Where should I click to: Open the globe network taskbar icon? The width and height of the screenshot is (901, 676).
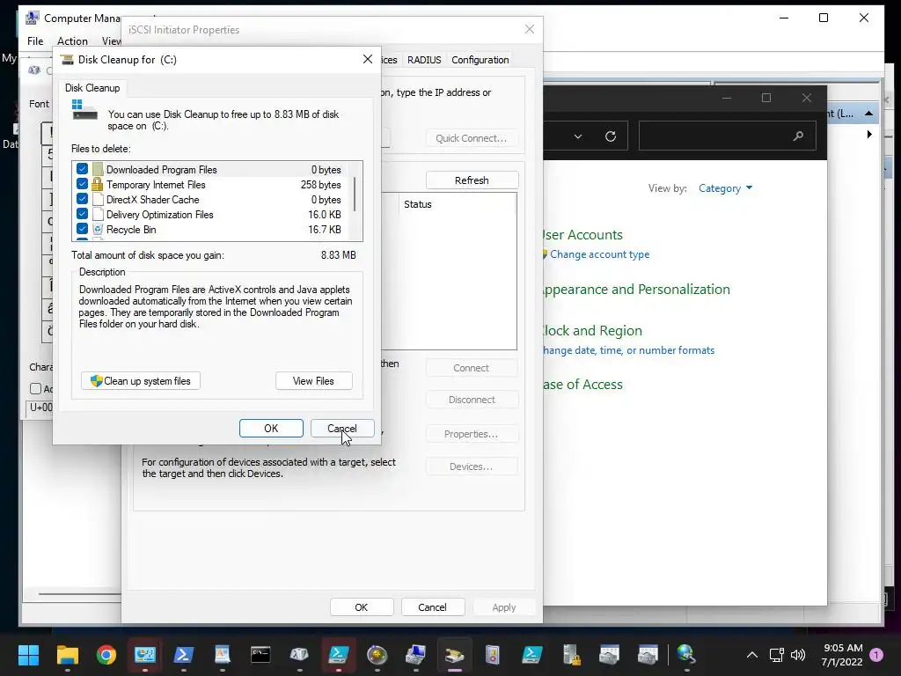(686, 655)
